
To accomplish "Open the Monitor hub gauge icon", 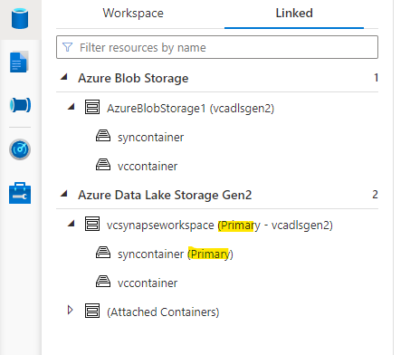I will [x=20, y=149].
